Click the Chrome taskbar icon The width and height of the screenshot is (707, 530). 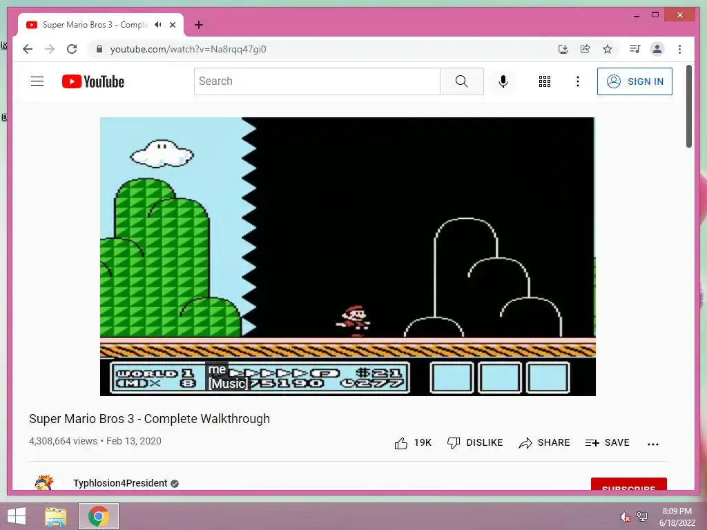tap(99, 516)
